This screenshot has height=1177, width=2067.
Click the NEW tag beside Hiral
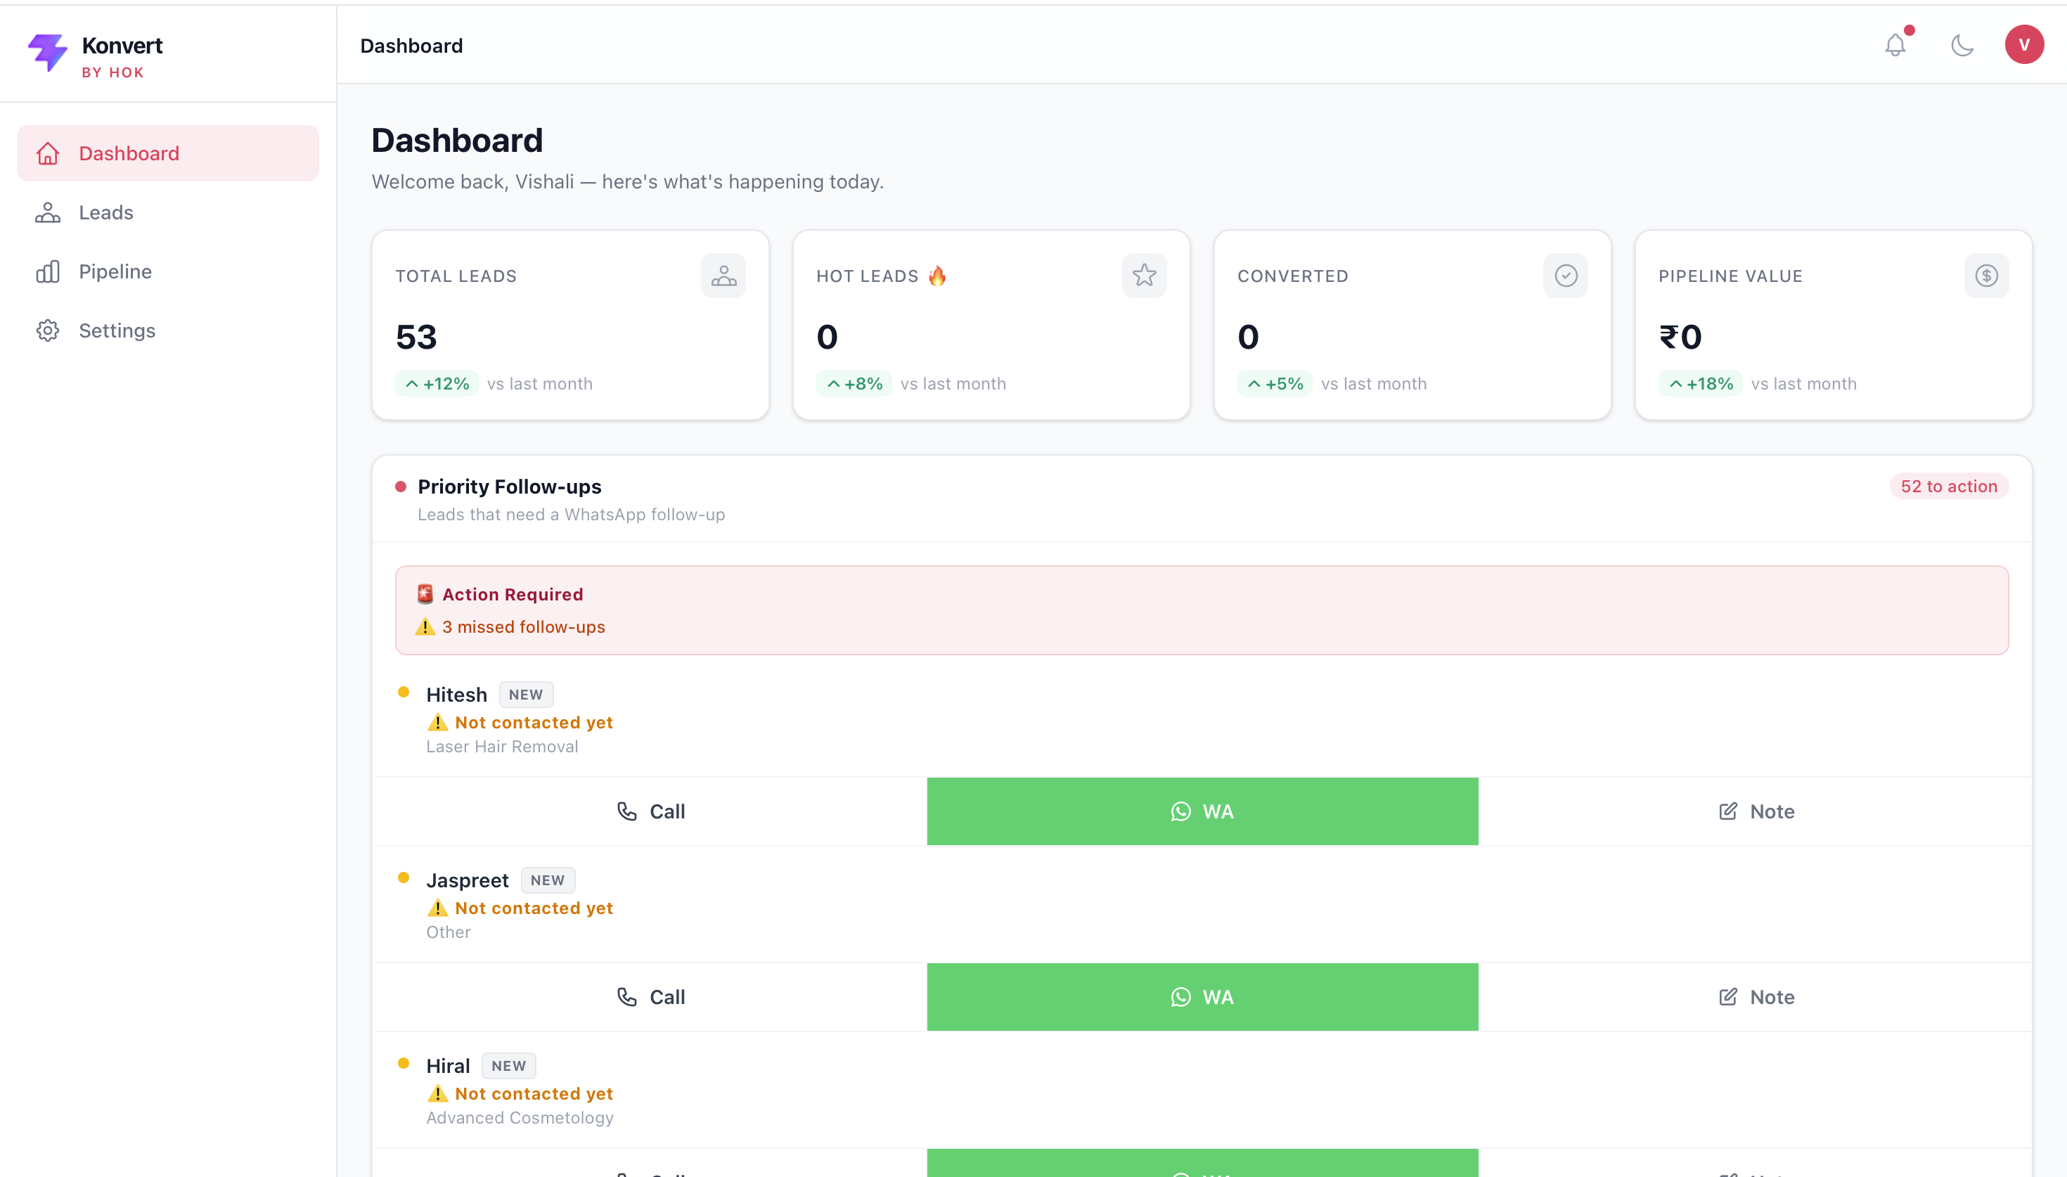pos(508,1066)
